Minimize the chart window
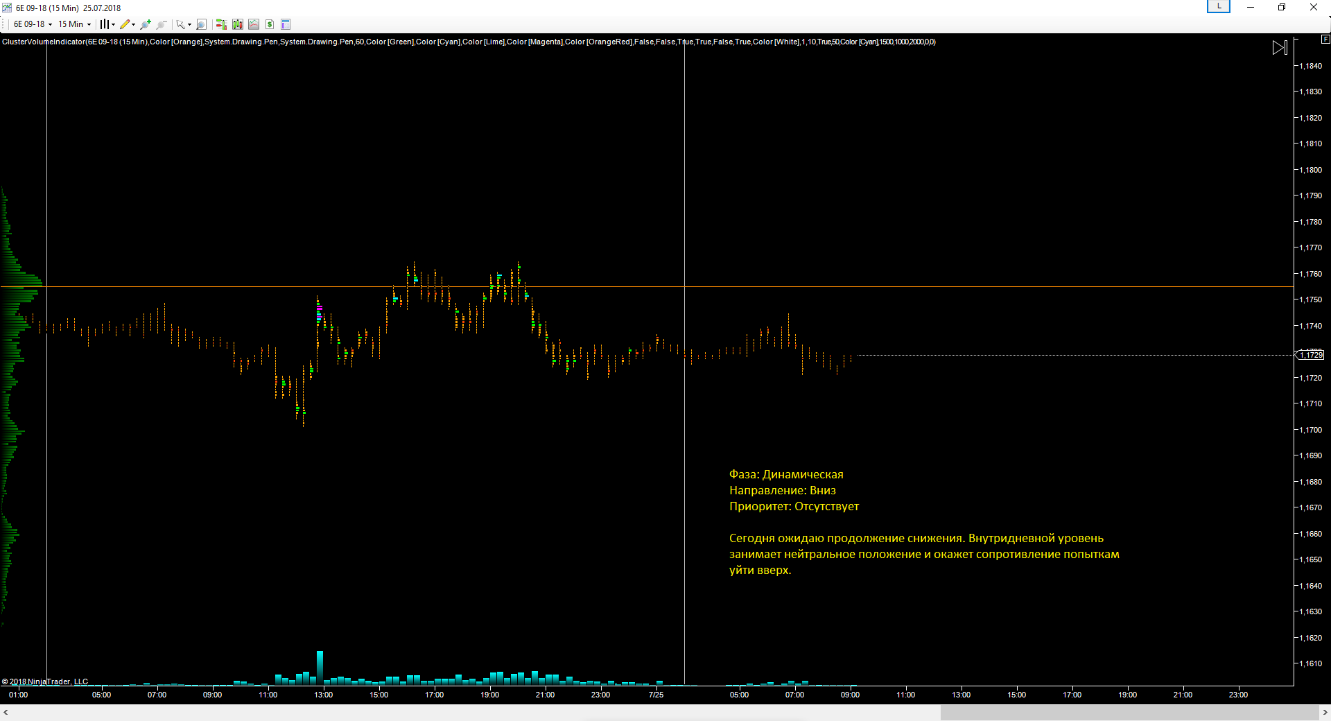This screenshot has width=1331, height=721. pyautogui.click(x=1251, y=7)
